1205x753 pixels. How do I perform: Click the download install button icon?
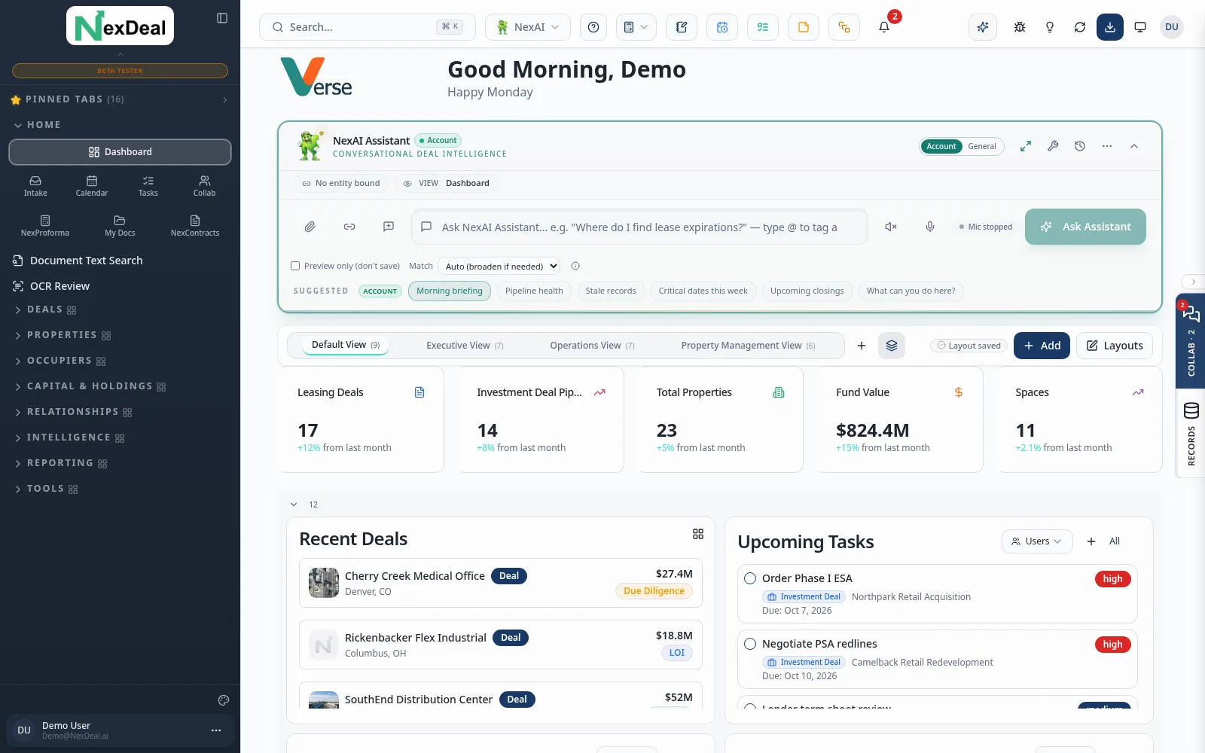pos(1110,27)
